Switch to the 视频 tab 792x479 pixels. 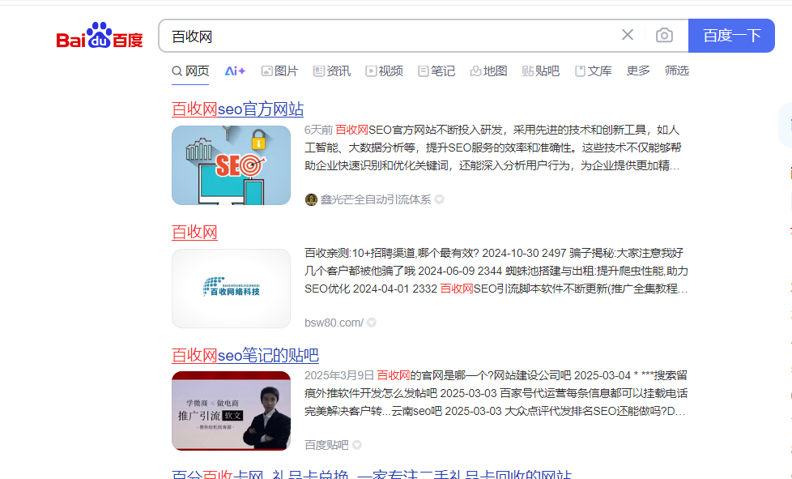[385, 71]
